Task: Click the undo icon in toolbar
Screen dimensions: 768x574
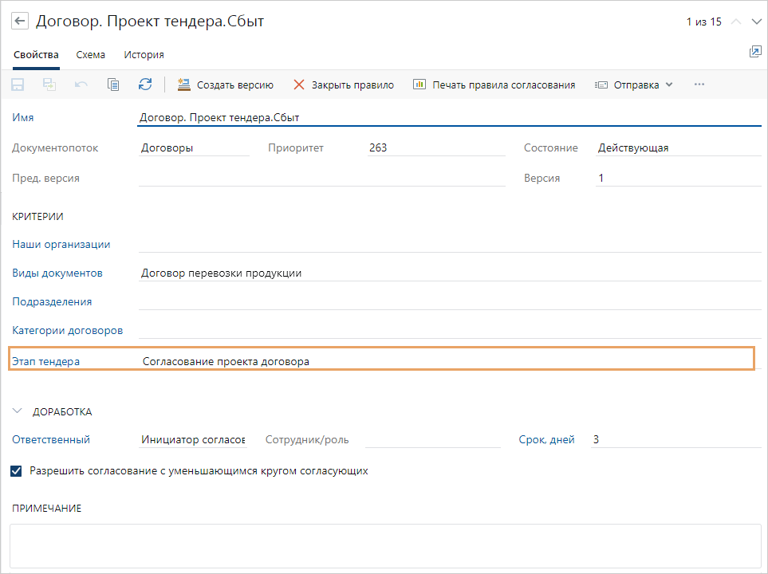Action: (81, 85)
